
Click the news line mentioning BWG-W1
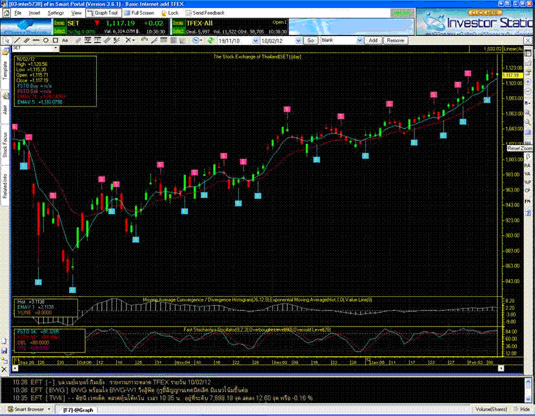click(x=130, y=390)
